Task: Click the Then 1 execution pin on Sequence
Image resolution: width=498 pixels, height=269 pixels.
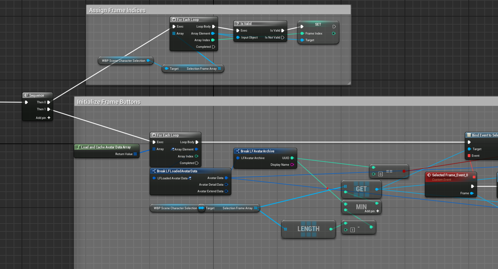Action: coord(49,109)
